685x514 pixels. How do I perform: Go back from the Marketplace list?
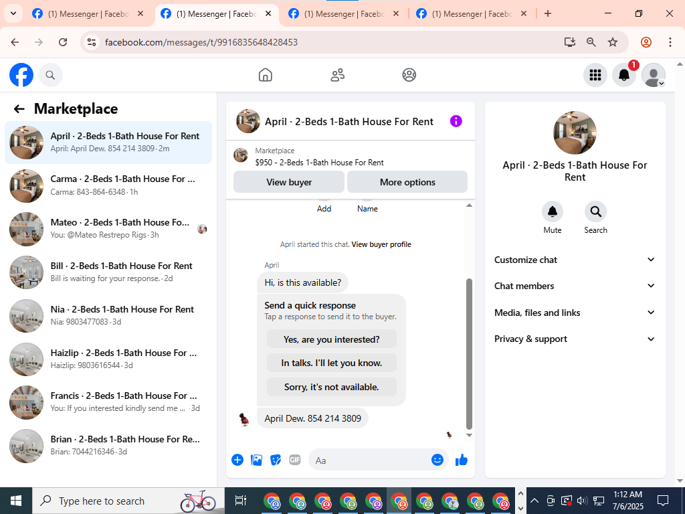point(19,109)
